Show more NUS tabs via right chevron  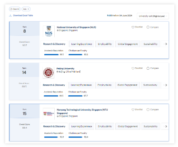coord(166,44)
